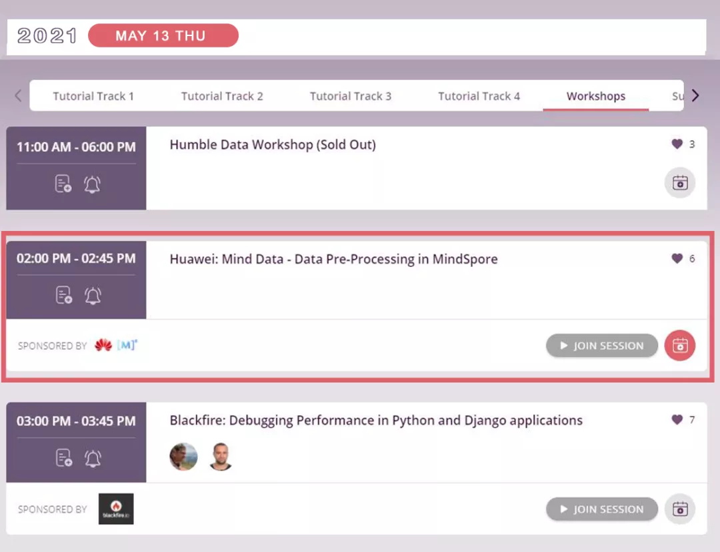Viewport: 720px width, 552px height.
Task: Set reminder bell for Humble Data Workshop
Action: click(92, 185)
